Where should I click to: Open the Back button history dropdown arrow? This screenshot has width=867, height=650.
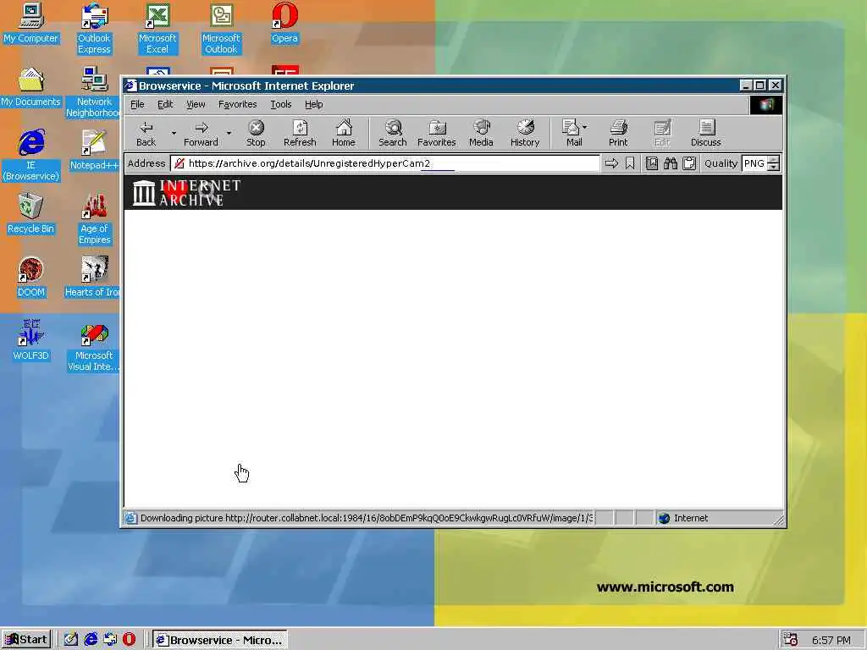[x=174, y=133]
